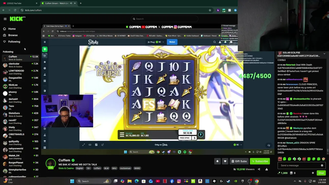Subscribe to Cuffem's channel
This screenshot has width=329, height=185.
pos(260,161)
